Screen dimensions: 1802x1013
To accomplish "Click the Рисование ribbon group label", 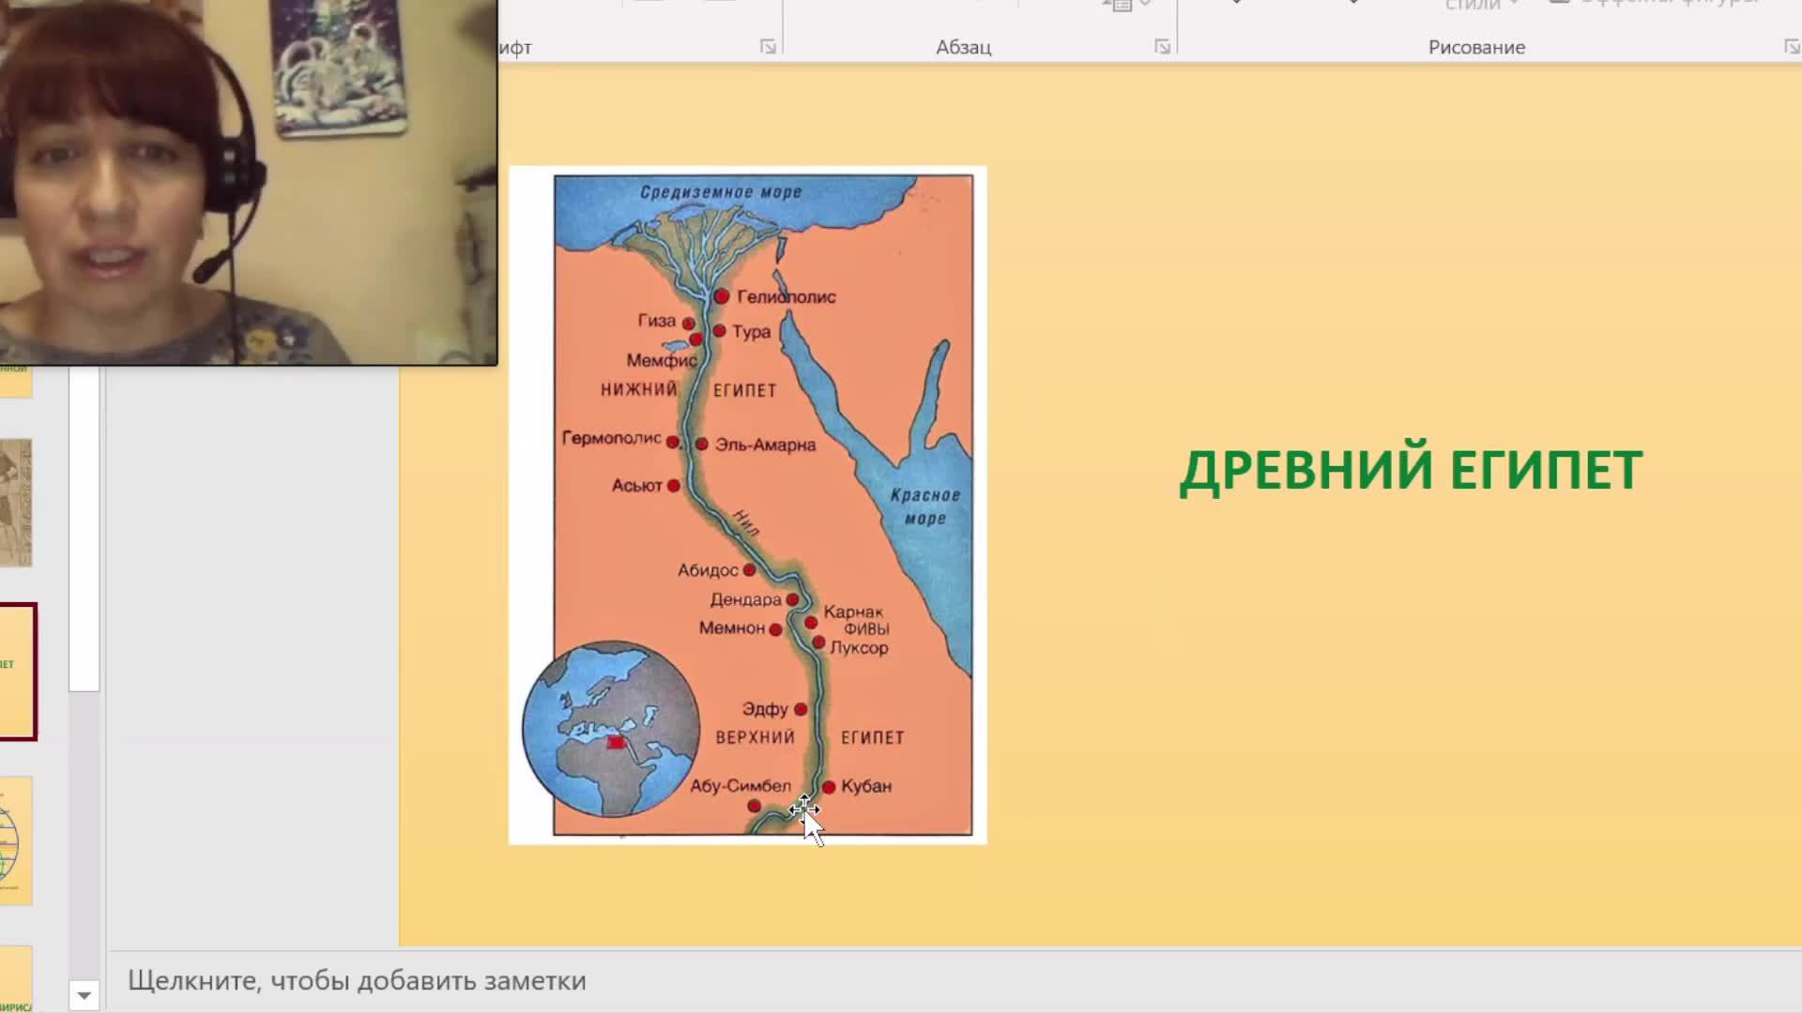I will (1475, 47).
